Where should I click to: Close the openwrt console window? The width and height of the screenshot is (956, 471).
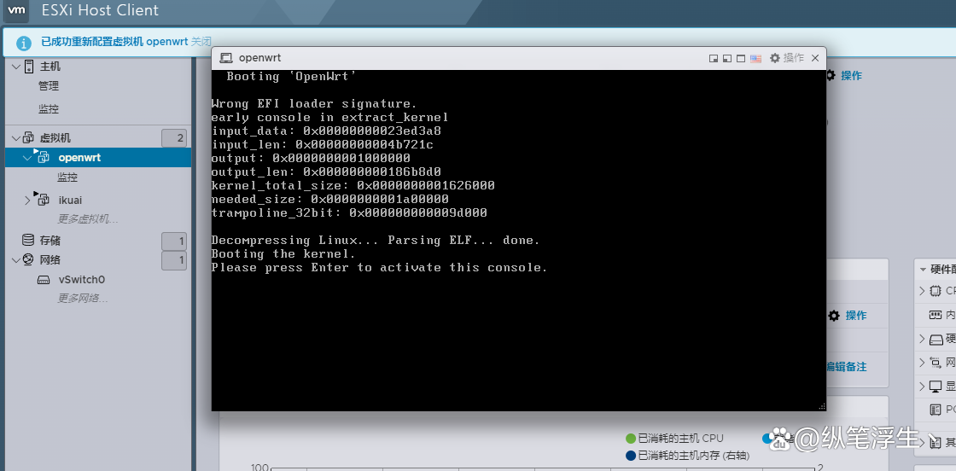pyautogui.click(x=816, y=59)
